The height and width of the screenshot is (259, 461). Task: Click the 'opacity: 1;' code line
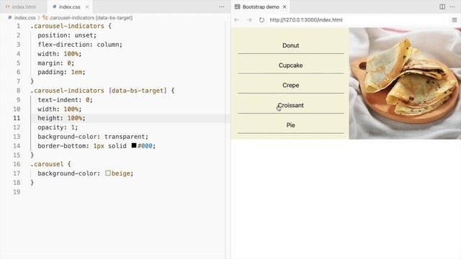58,127
